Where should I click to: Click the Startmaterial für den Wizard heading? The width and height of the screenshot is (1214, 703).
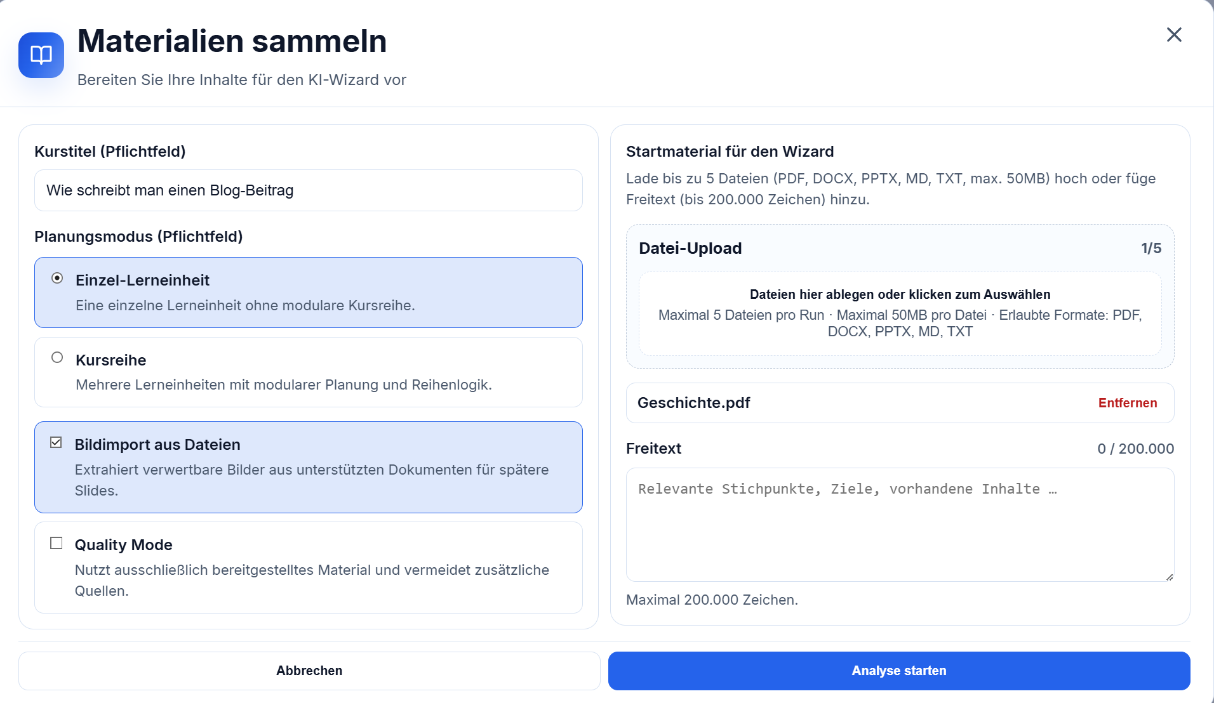click(730, 151)
